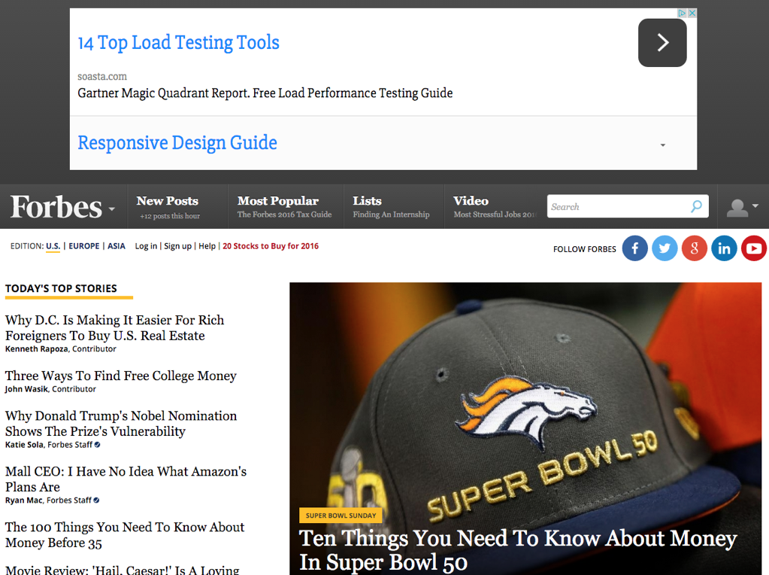Click author Katie Sola
769x575 pixels.
[x=24, y=444]
